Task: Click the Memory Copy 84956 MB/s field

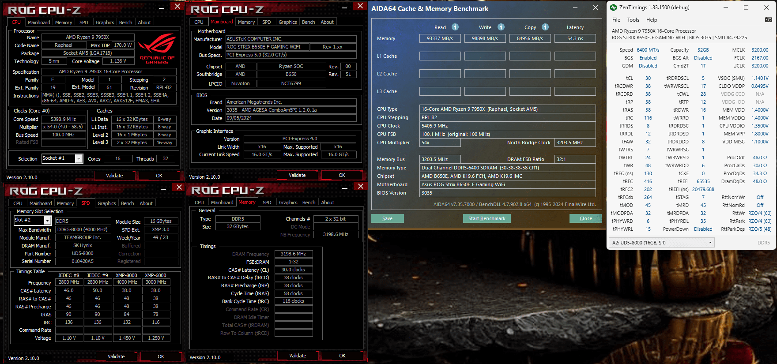Action: point(530,38)
